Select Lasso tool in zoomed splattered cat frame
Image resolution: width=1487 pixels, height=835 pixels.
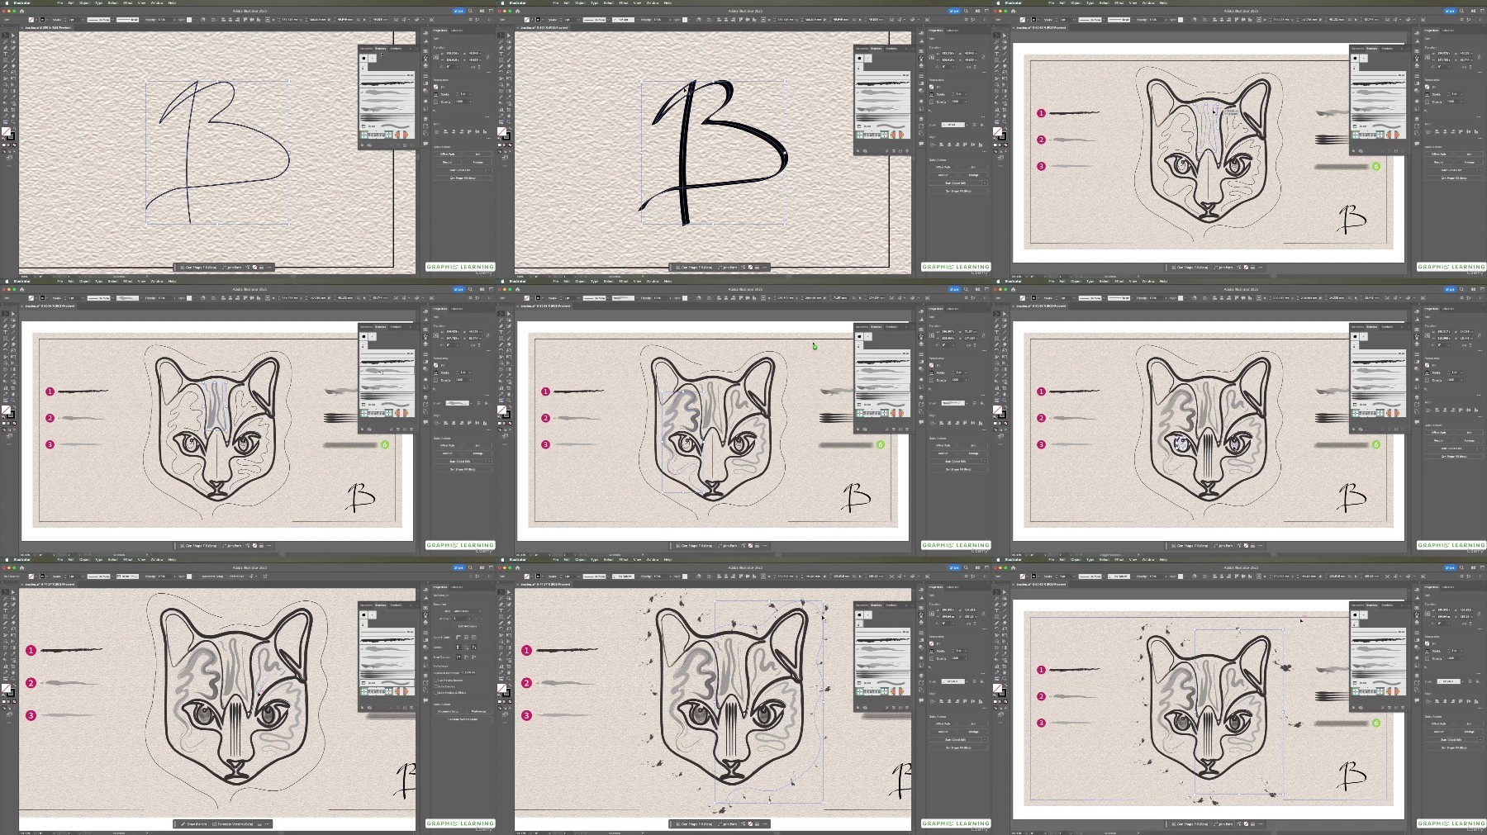(509, 599)
